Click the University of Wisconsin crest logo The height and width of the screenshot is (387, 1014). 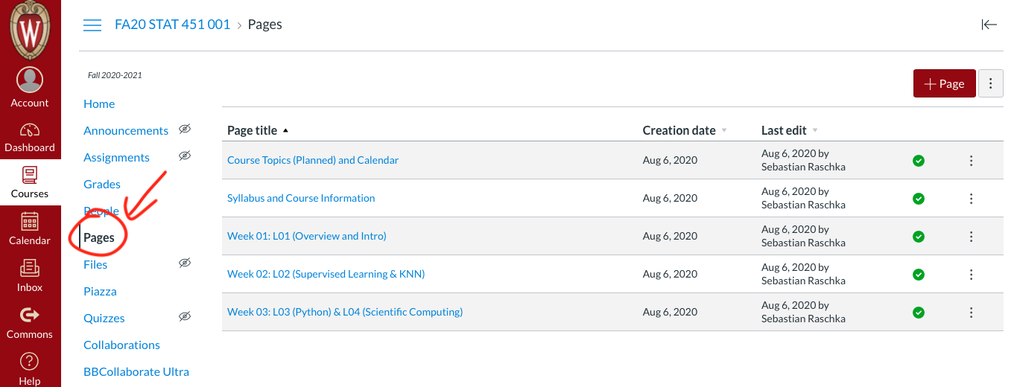[x=30, y=30]
